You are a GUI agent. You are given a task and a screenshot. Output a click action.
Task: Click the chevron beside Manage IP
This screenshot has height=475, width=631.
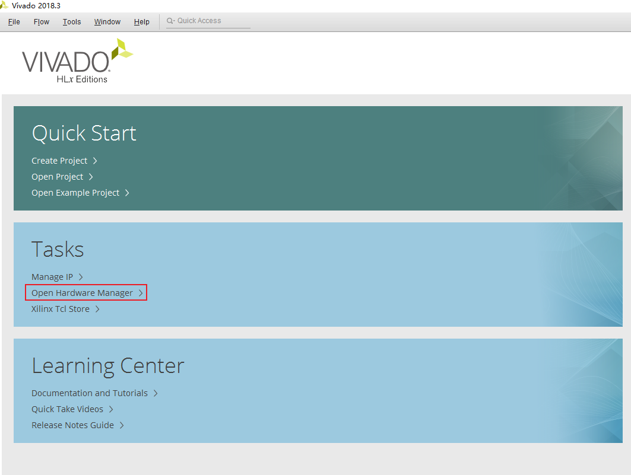[x=81, y=277]
